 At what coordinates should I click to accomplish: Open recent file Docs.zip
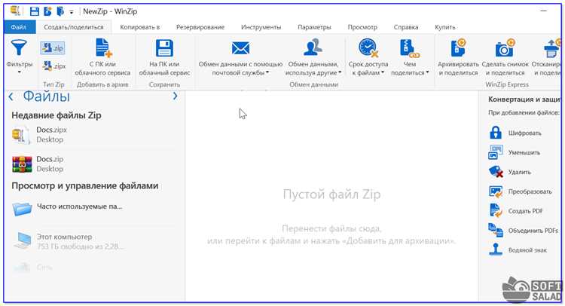(x=93, y=164)
